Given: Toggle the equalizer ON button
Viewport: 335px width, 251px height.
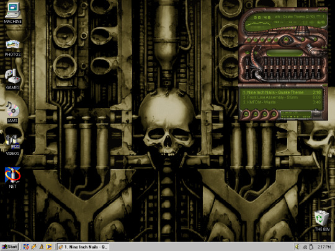Looking at the screenshot, I should tap(247, 53).
